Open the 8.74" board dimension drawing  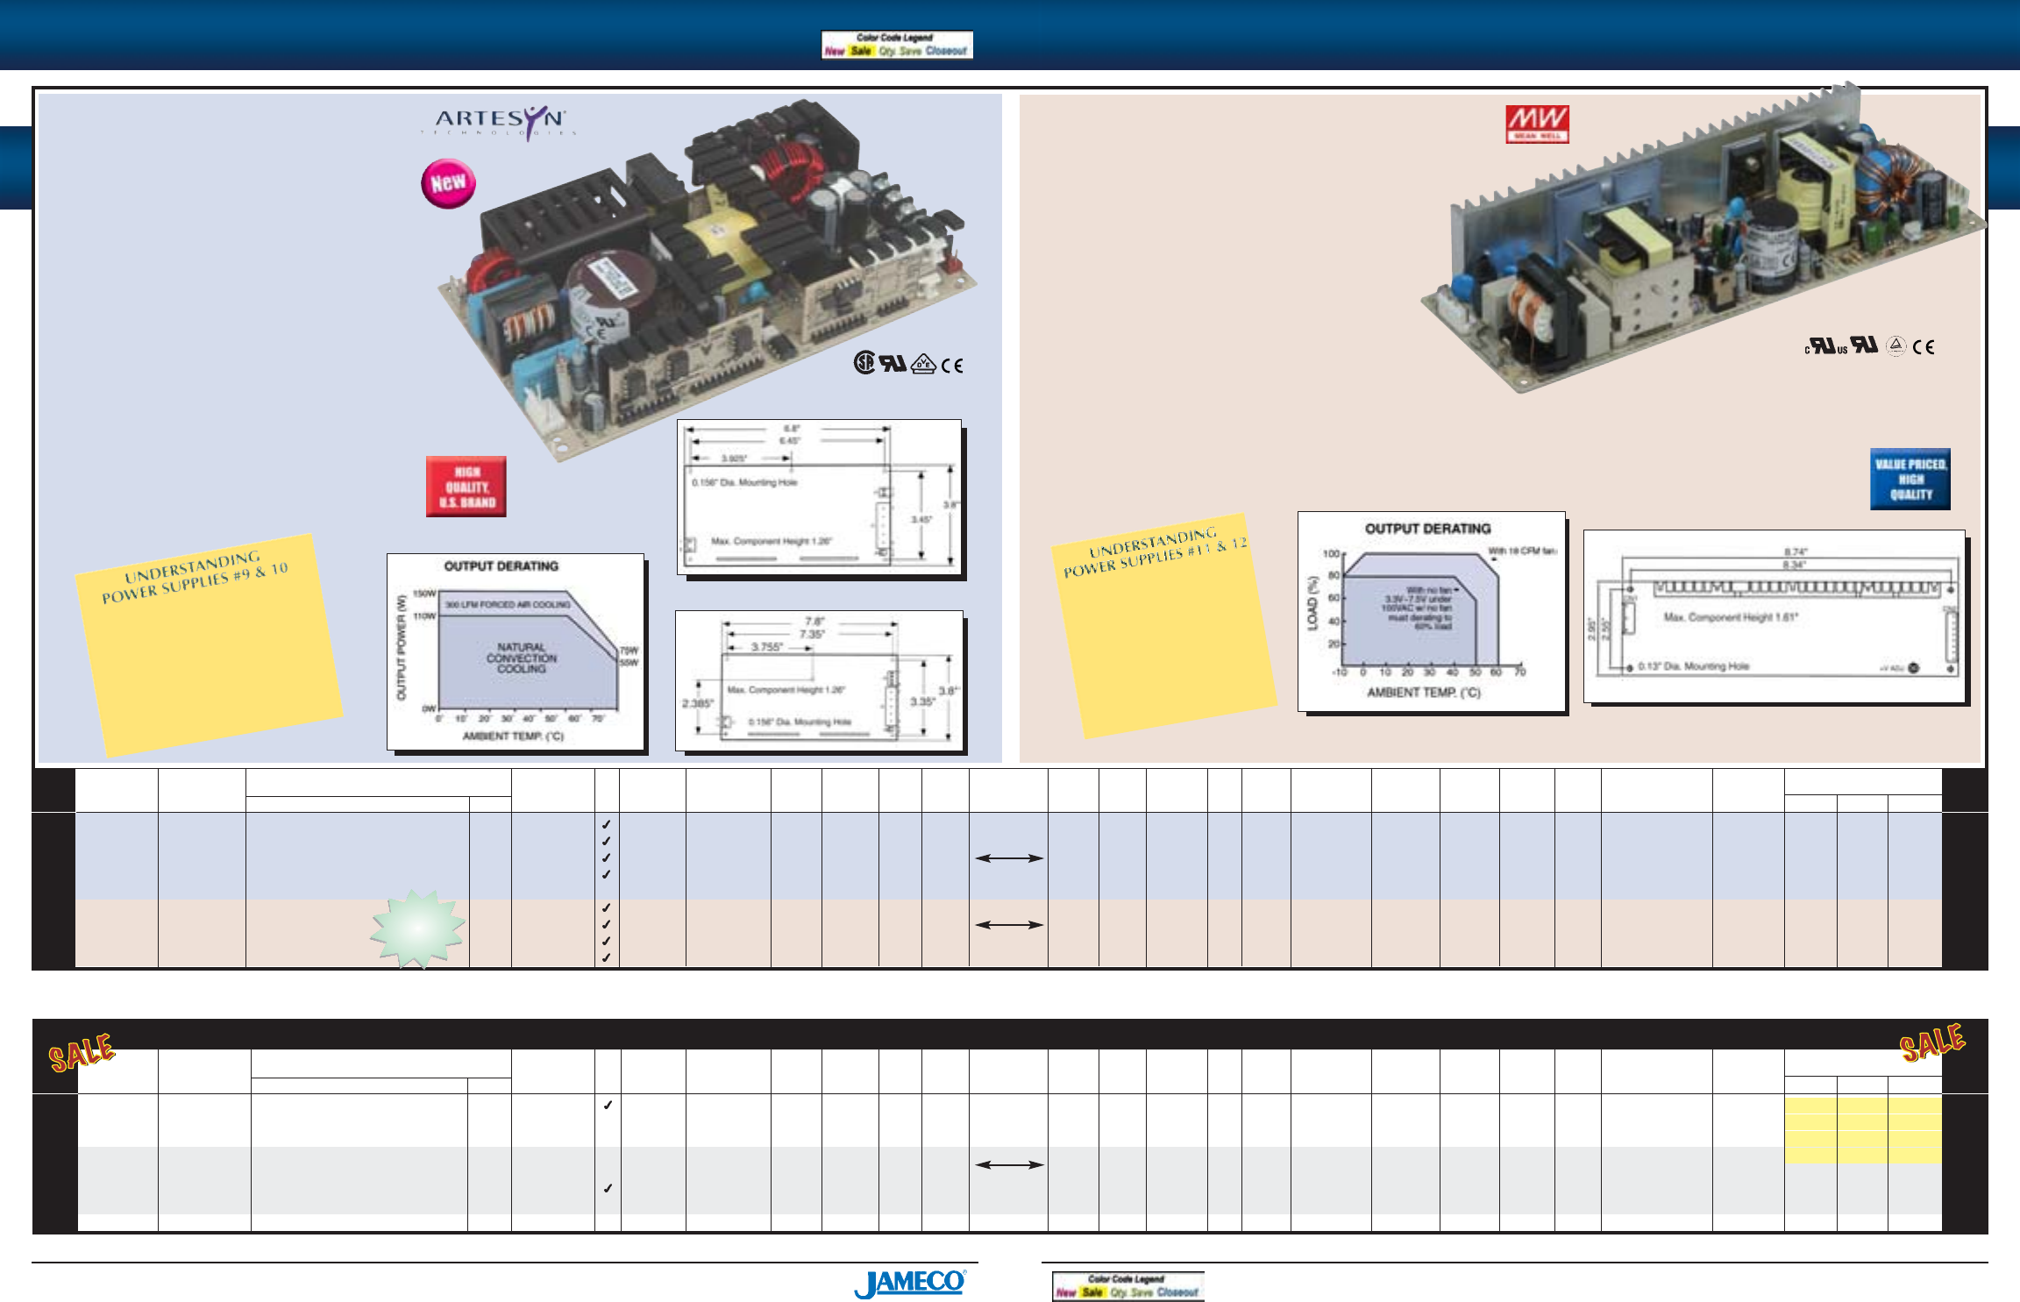click(x=1775, y=615)
